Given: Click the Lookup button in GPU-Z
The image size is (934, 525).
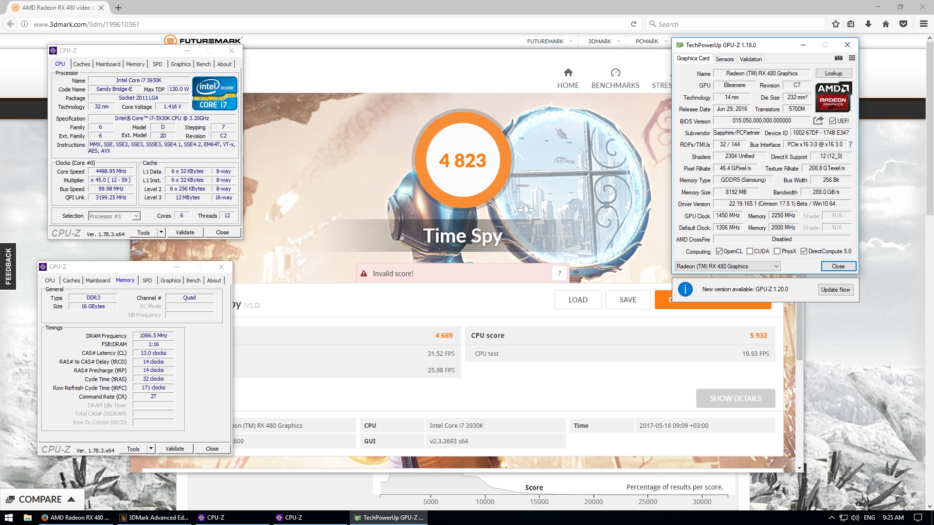Looking at the screenshot, I should (833, 73).
